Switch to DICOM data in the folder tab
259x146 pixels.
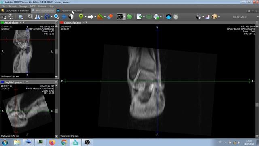[15, 11]
